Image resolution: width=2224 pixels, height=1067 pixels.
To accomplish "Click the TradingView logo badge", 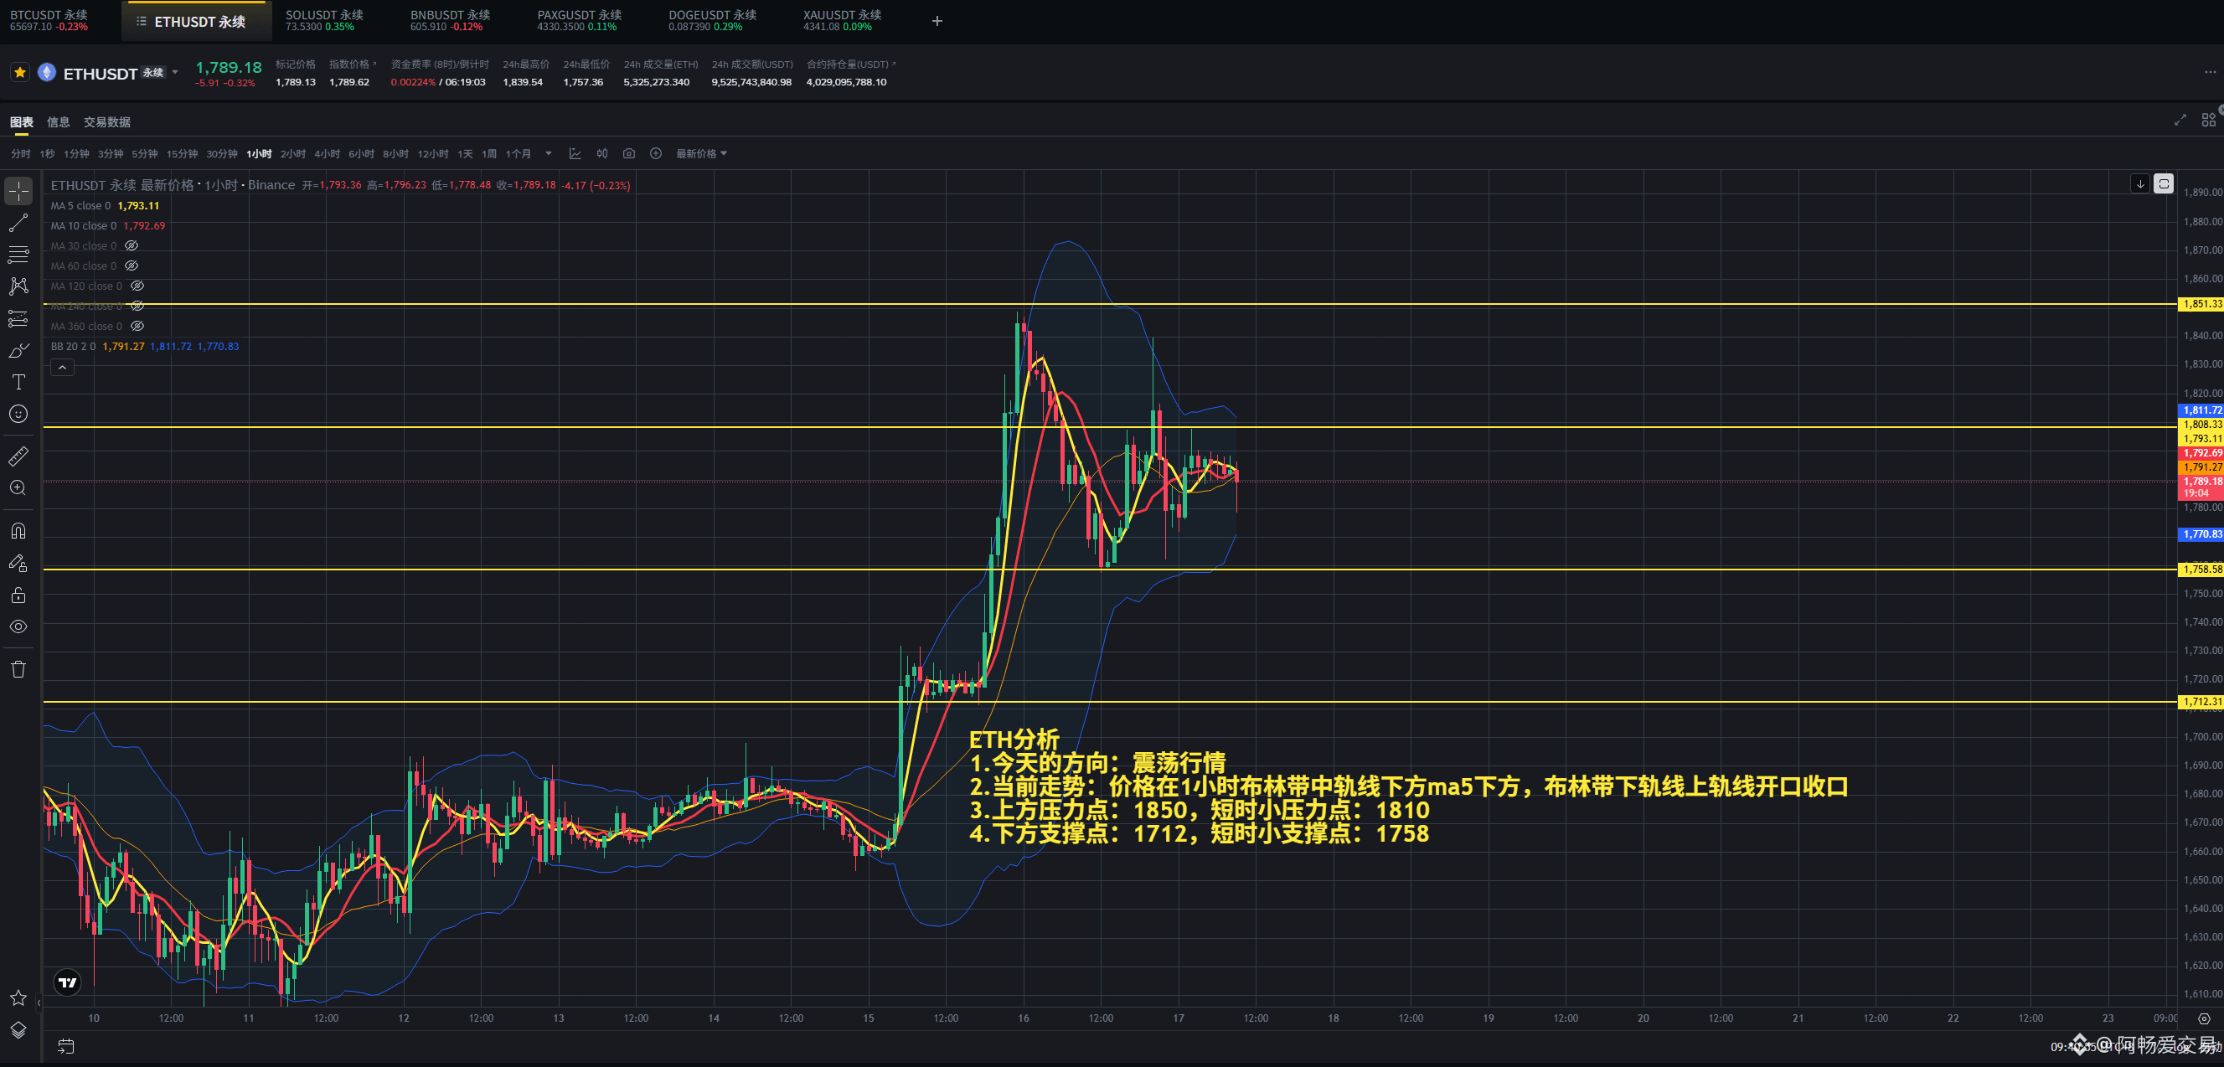I will 67,982.
